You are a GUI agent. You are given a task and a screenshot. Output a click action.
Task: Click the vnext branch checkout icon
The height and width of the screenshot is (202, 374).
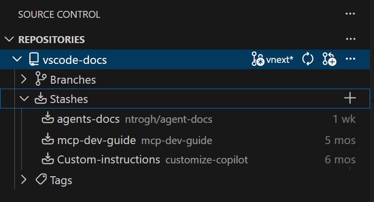(258, 60)
